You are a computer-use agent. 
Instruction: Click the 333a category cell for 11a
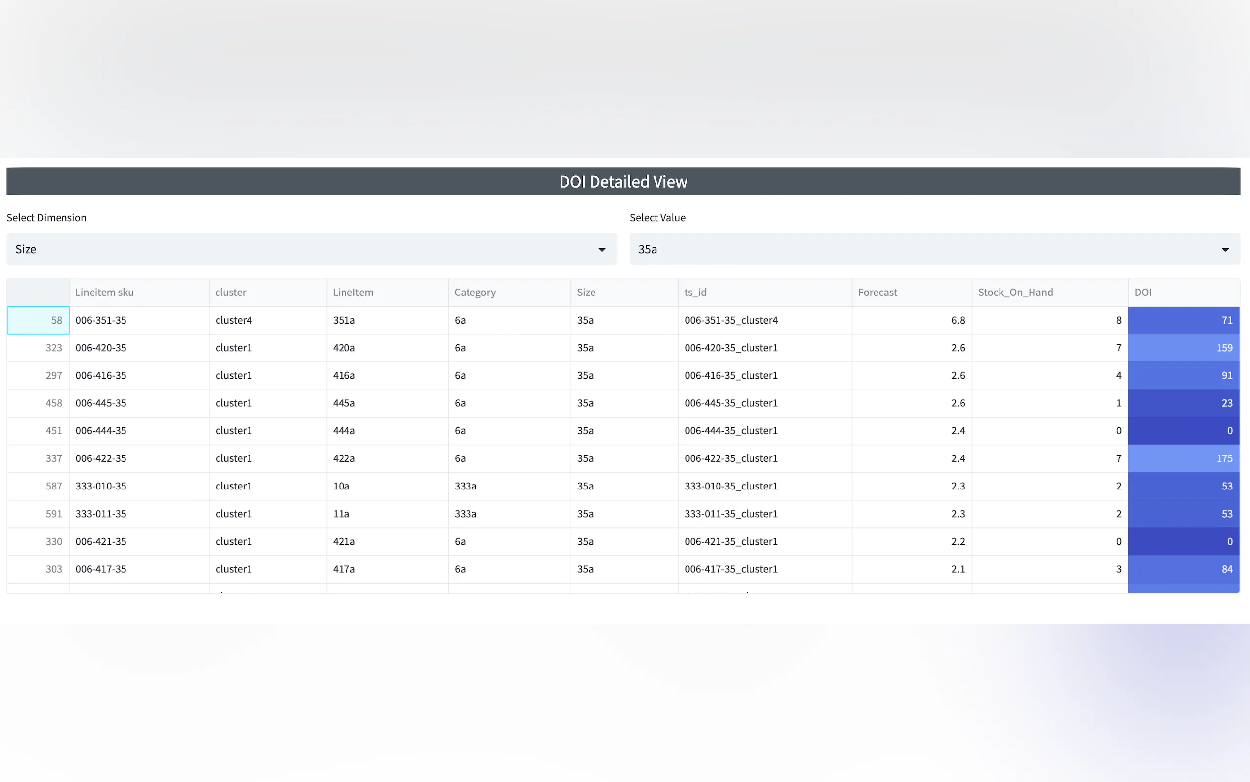[x=465, y=514]
